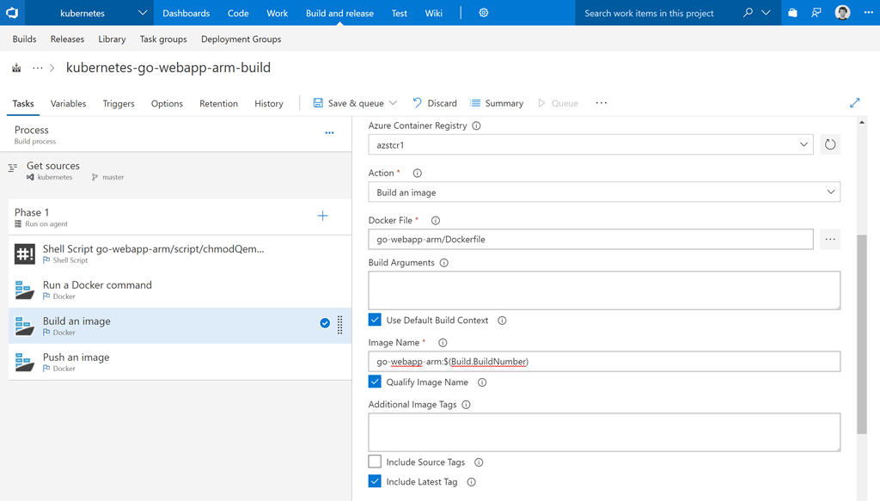The height and width of the screenshot is (501, 880).
Task: Expand editor to full screen
Action: tap(854, 103)
